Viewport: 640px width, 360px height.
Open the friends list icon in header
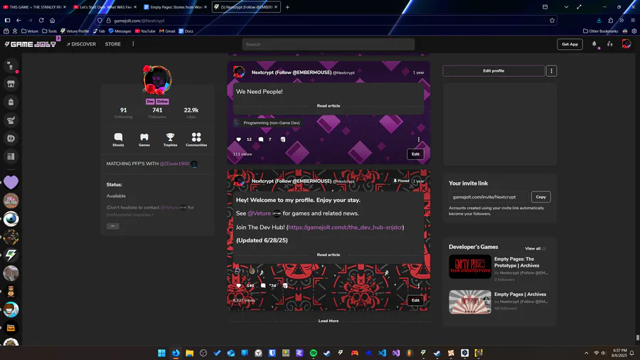click(610, 44)
